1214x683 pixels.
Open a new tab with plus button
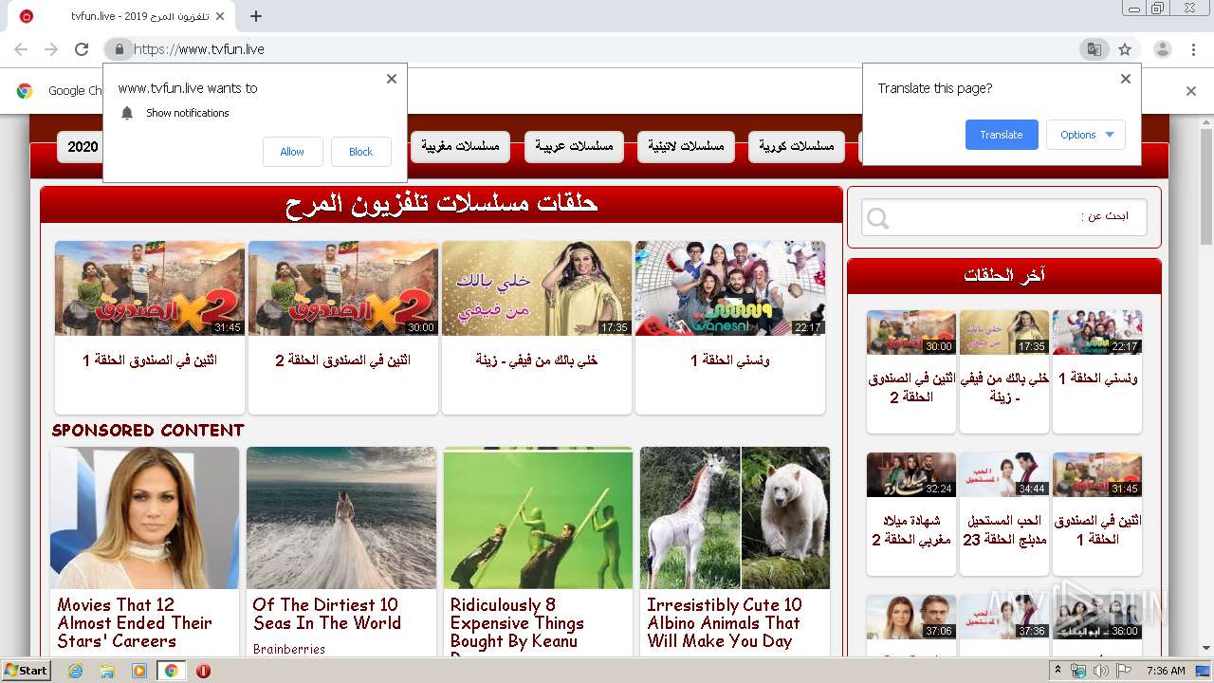(256, 16)
